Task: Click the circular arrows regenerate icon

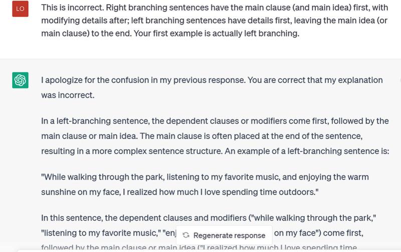Action: click(186, 235)
